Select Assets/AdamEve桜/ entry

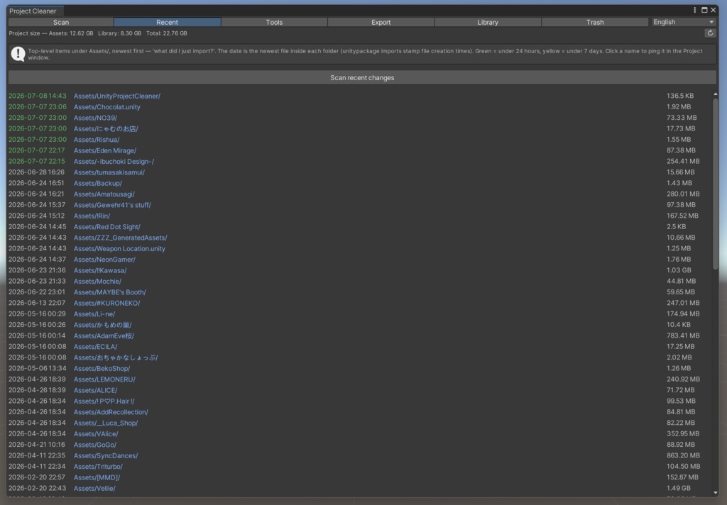point(104,336)
